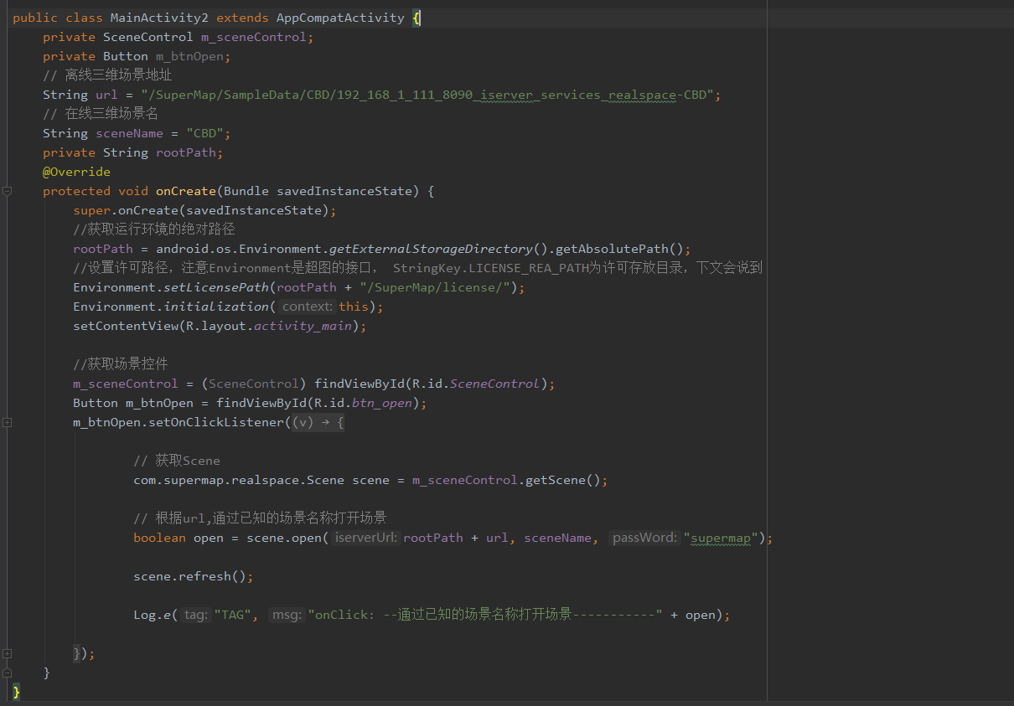The height and width of the screenshot is (706, 1014).
Task: Click the comment '//获取场景控件'
Action: (121, 364)
